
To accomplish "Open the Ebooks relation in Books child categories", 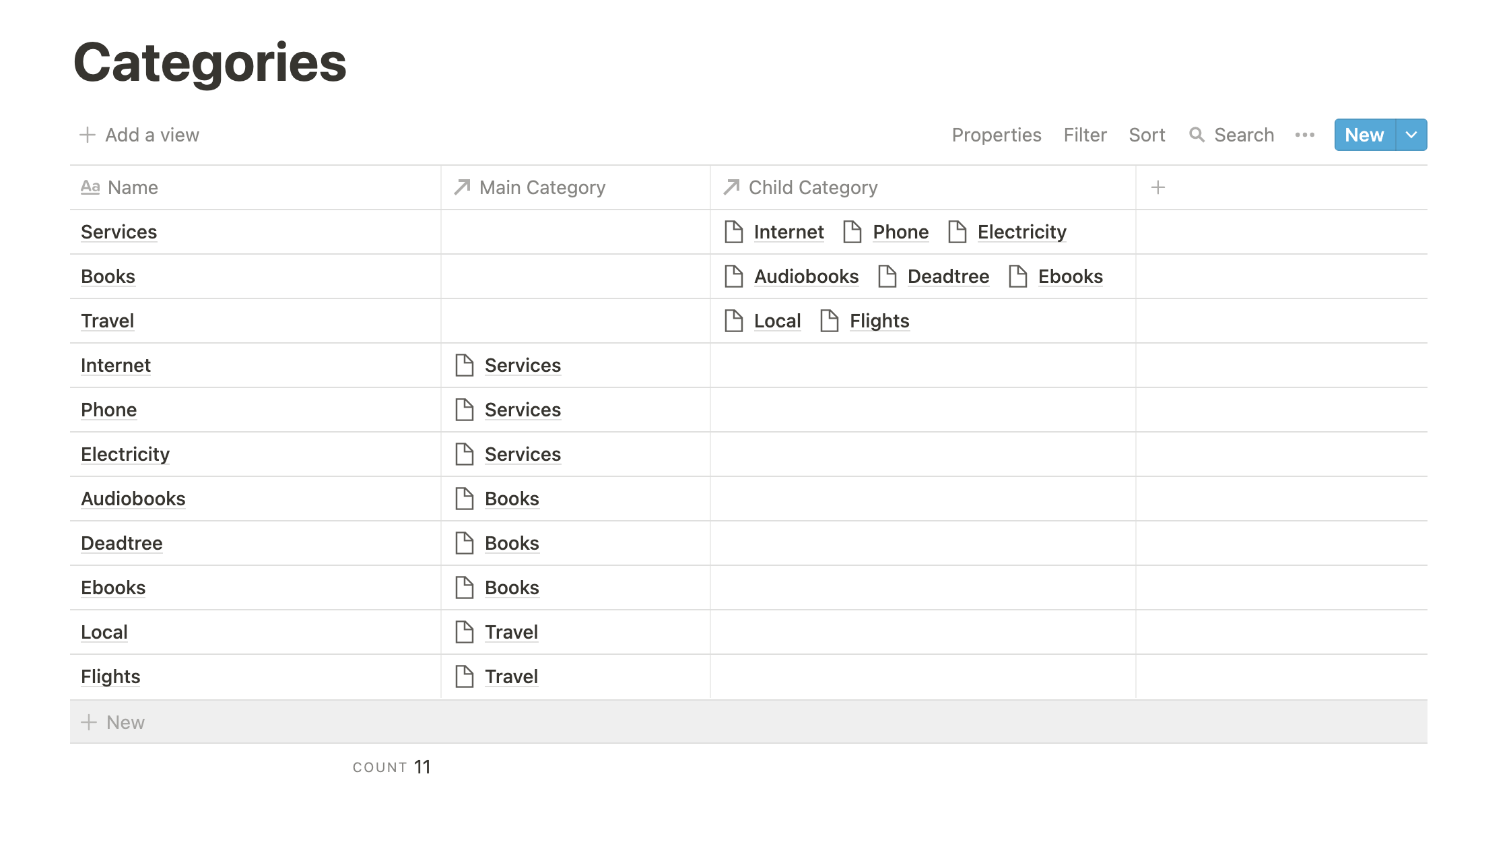I will coord(1070,276).
